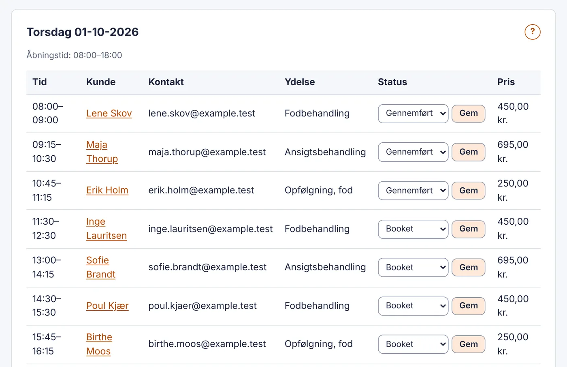
Task: Select email maja.thorup@example.test
Action: pos(207,152)
